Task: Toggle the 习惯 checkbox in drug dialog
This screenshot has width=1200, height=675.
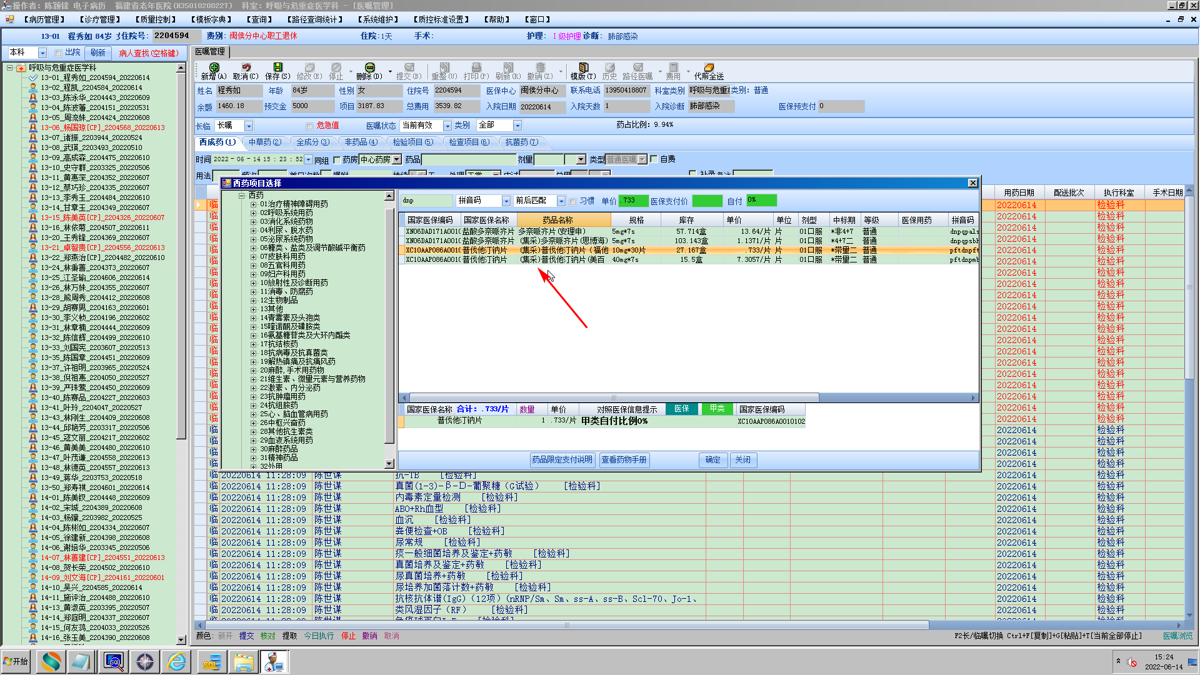Action: click(x=573, y=201)
